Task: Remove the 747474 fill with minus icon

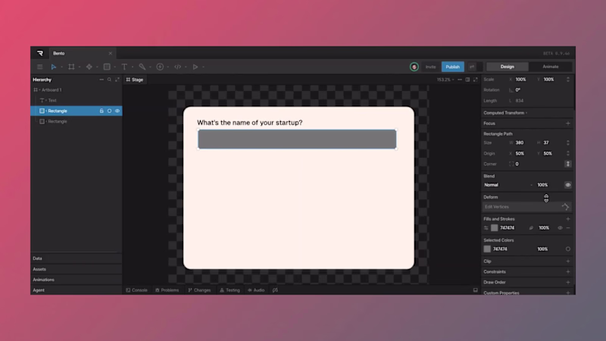Action: (x=568, y=228)
